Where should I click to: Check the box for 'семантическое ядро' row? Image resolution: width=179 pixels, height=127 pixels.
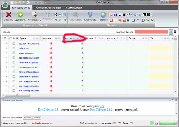point(14,67)
